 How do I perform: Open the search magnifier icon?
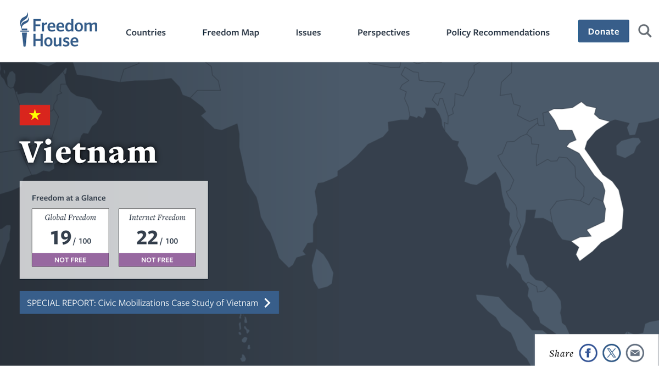pyautogui.click(x=645, y=31)
